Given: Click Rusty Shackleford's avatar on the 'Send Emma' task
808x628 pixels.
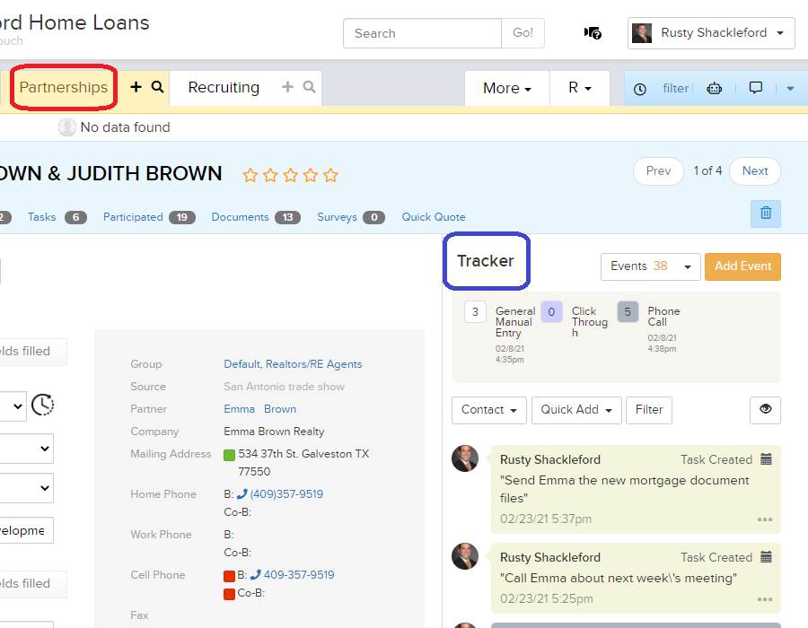Looking at the screenshot, I should [465, 458].
